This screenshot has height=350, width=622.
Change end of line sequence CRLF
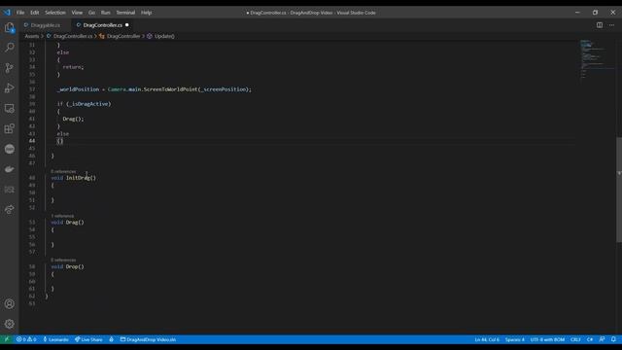575,339
